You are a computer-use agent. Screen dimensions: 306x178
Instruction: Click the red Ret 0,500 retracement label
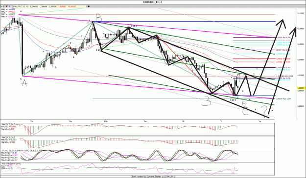tap(283, 59)
